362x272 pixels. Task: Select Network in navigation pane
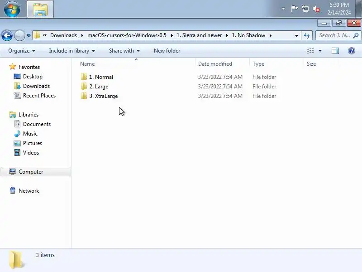(x=29, y=191)
